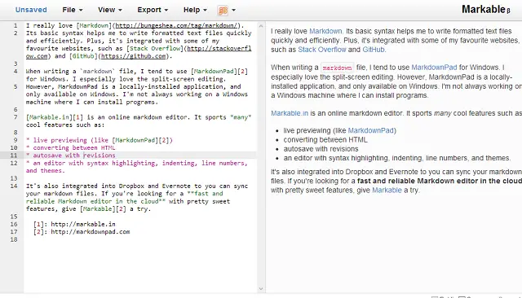
Task: Open the View menu
Action: click(110, 10)
